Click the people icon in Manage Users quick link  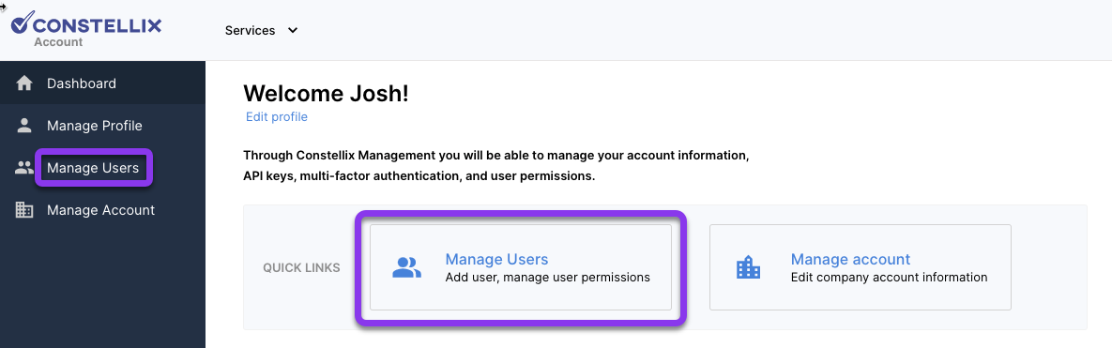coord(407,268)
